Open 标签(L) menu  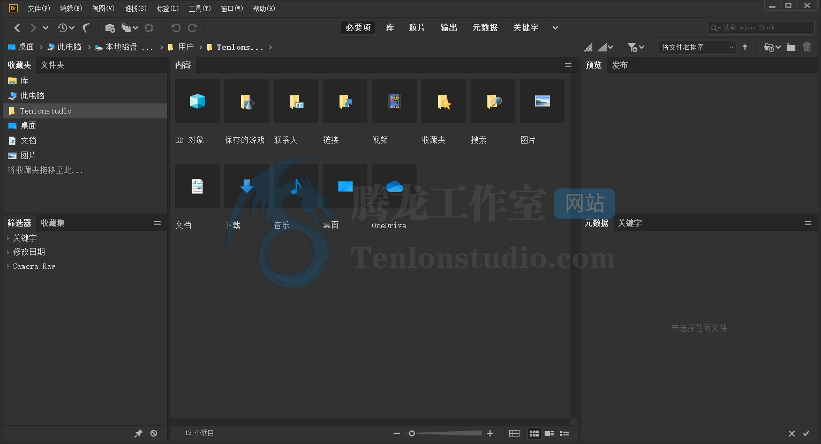coord(168,9)
